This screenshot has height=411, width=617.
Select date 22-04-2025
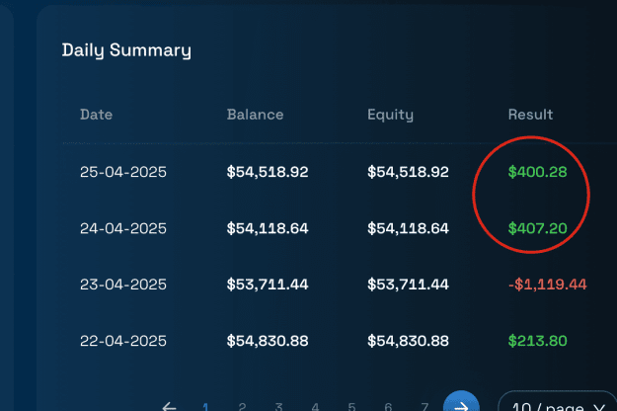point(123,341)
